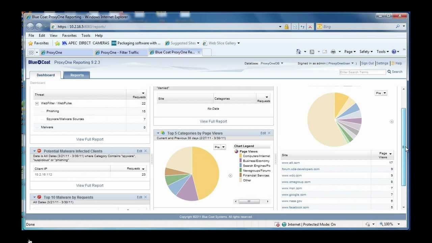Collapse the WebFilter / WebPulse tree row

point(37,104)
